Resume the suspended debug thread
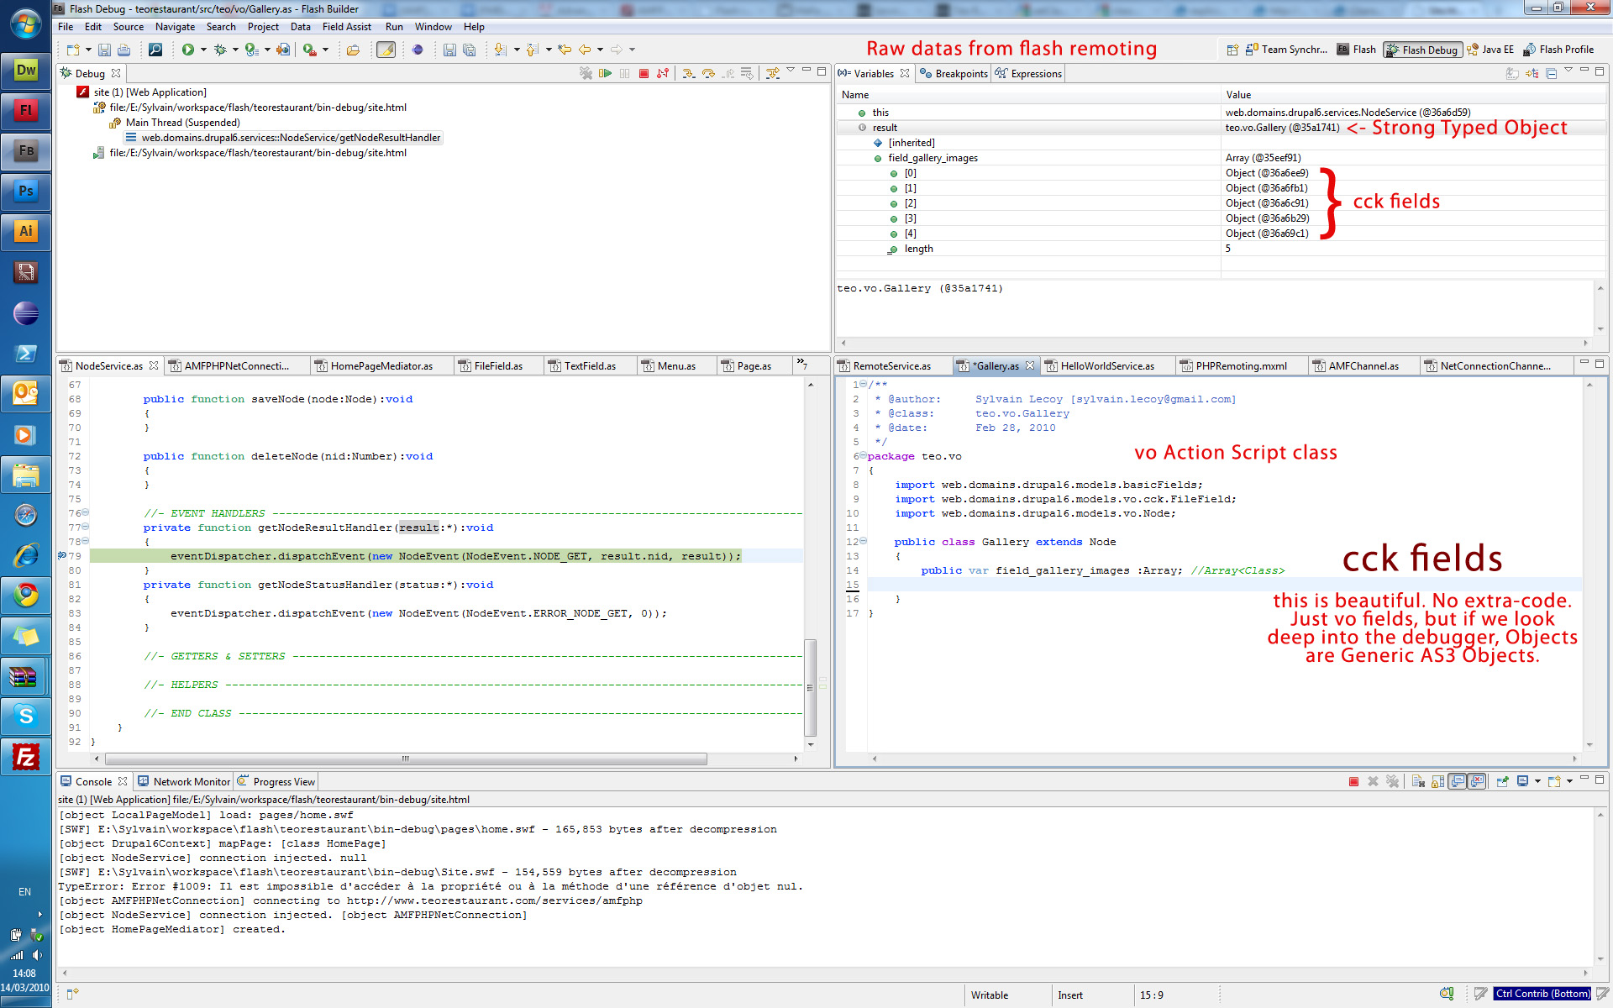The image size is (1613, 1008). coord(606,73)
